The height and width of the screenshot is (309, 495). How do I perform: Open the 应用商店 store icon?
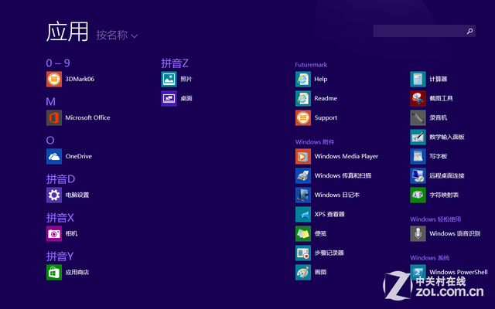point(54,272)
